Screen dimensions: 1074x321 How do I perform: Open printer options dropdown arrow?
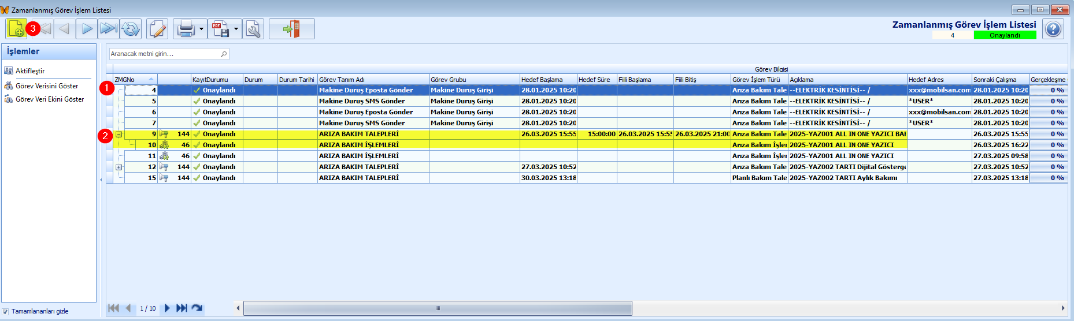201,29
